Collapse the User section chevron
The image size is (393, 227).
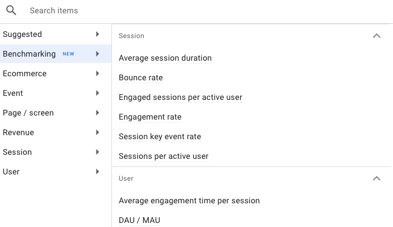click(x=376, y=178)
